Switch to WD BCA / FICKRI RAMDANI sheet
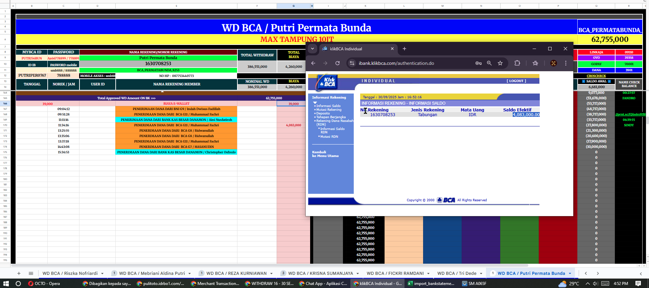Viewport: 649px width, 288px height. pyautogui.click(x=395, y=273)
